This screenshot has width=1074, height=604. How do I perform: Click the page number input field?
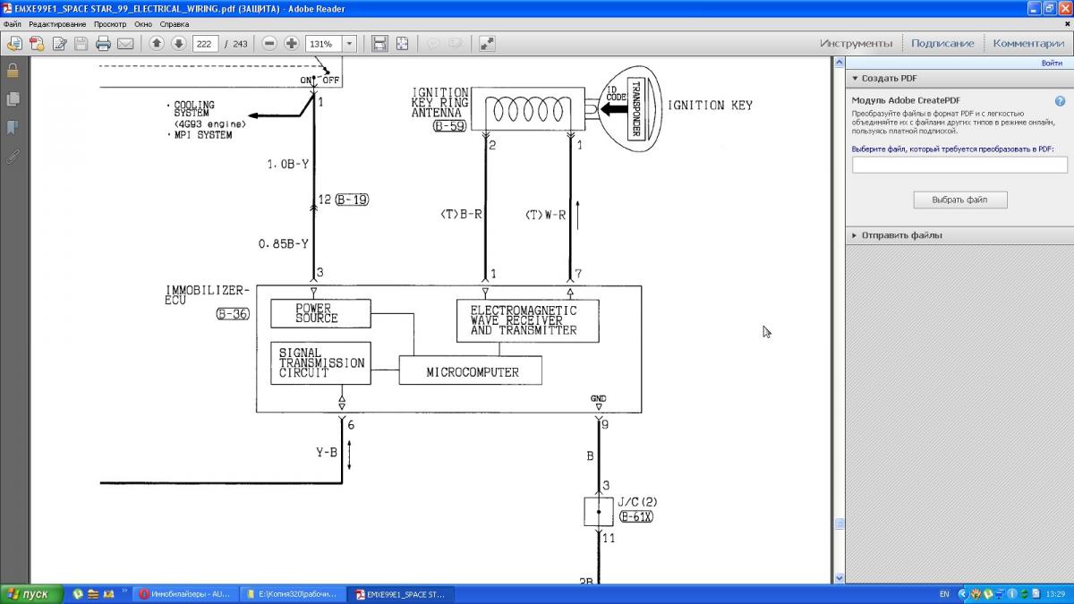[205, 44]
